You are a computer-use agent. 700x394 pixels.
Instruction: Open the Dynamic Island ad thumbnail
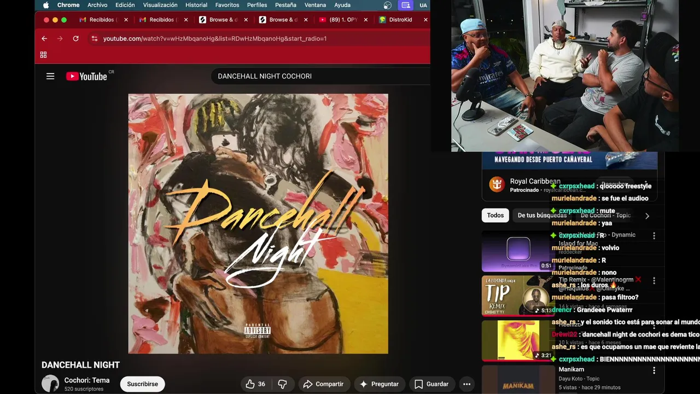tap(518, 252)
